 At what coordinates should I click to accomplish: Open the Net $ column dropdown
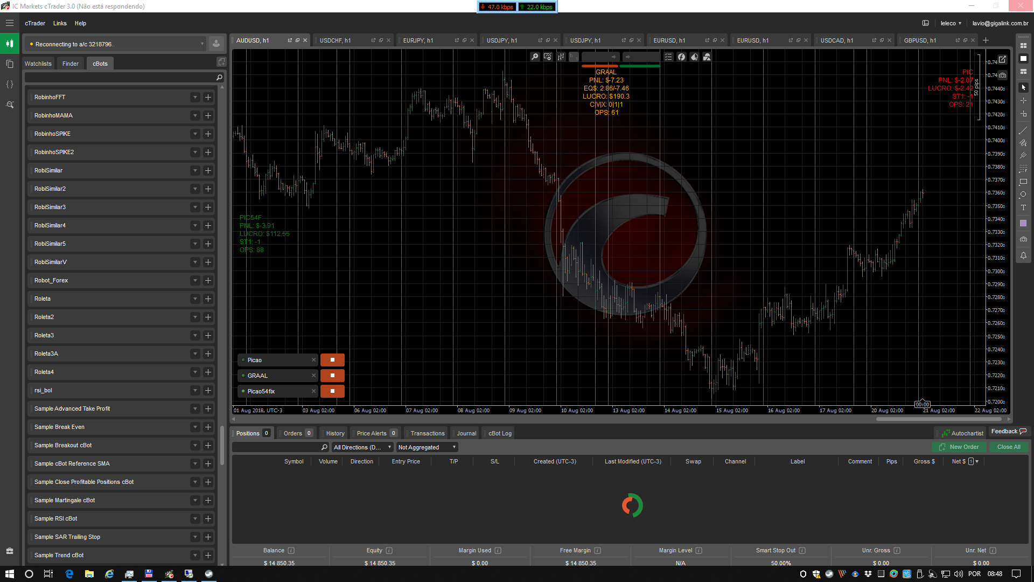click(977, 461)
